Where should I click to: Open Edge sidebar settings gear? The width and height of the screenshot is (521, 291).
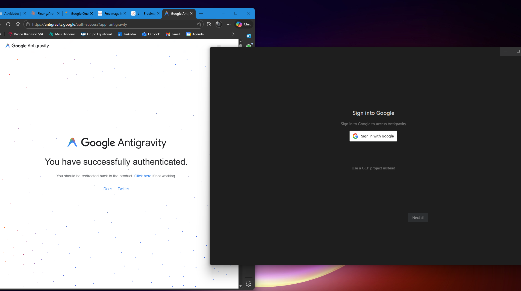(x=249, y=284)
